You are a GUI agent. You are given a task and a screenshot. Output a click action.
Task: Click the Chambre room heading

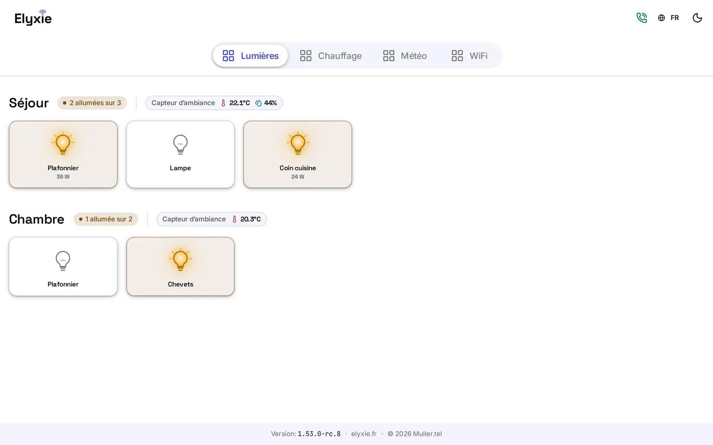click(37, 219)
